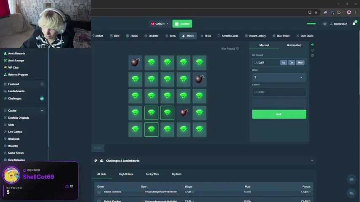Click the Bet Amount input field
Viewport: 360px width, 202px height.
click(x=265, y=63)
